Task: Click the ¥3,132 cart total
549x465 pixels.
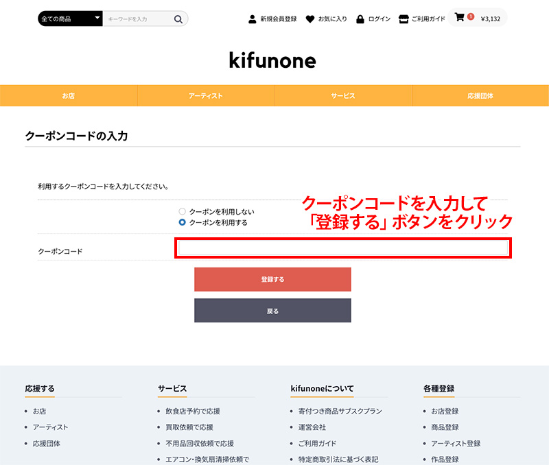Action: click(491, 19)
